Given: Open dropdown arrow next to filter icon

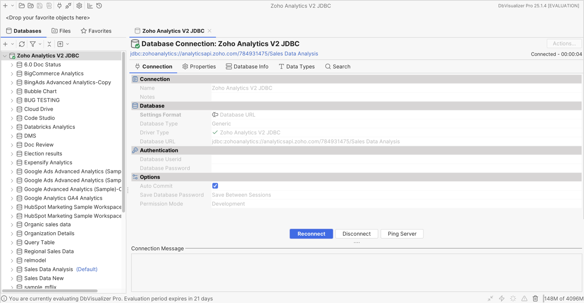Looking at the screenshot, I should pyautogui.click(x=40, y=44).
